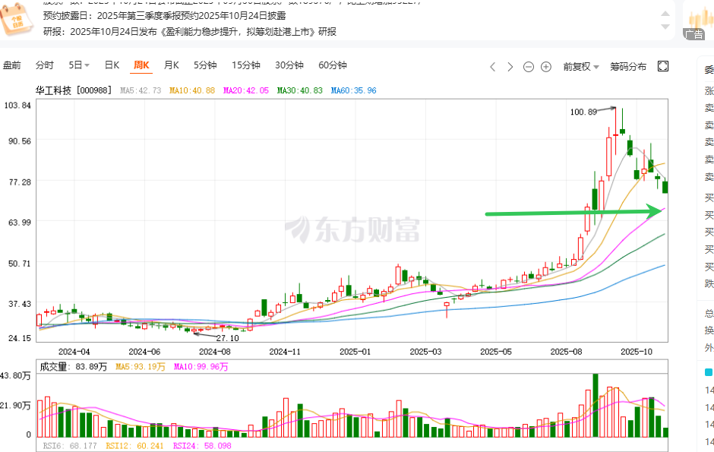Zoom in chart with plus icon

pyautogui.click(x=546, y=67)
